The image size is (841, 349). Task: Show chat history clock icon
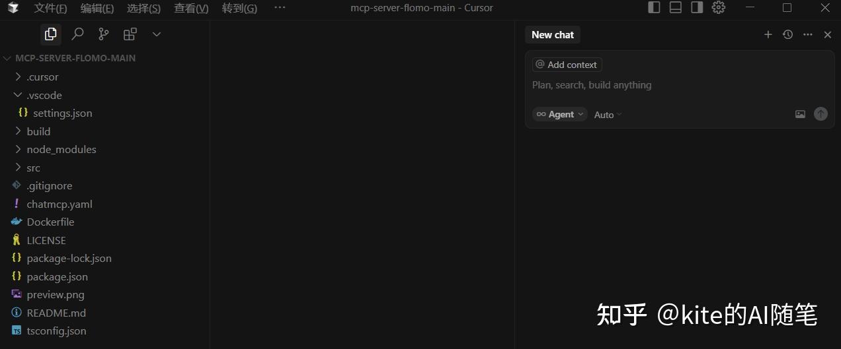[x=787, y=35]
